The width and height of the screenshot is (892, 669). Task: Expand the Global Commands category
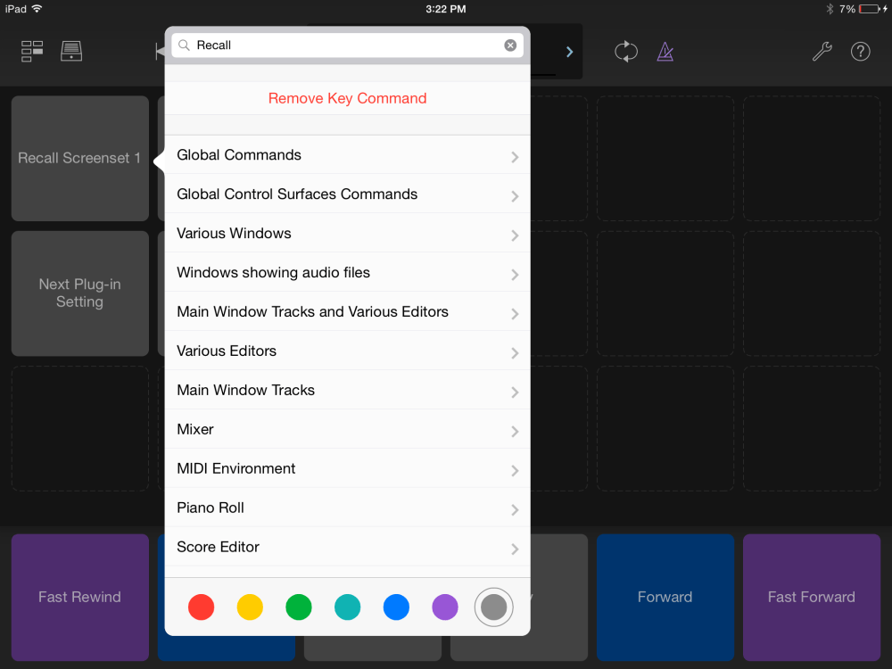point(347,154)
